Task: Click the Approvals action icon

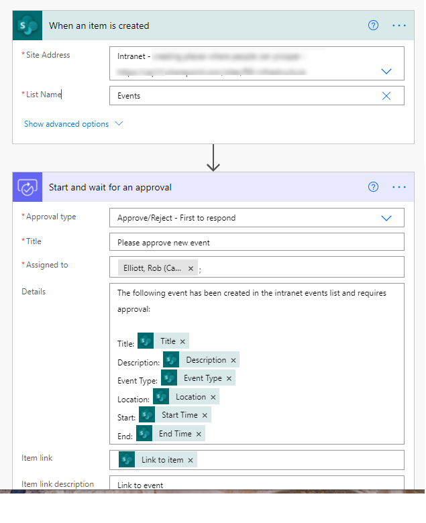Action: (28, 187)
